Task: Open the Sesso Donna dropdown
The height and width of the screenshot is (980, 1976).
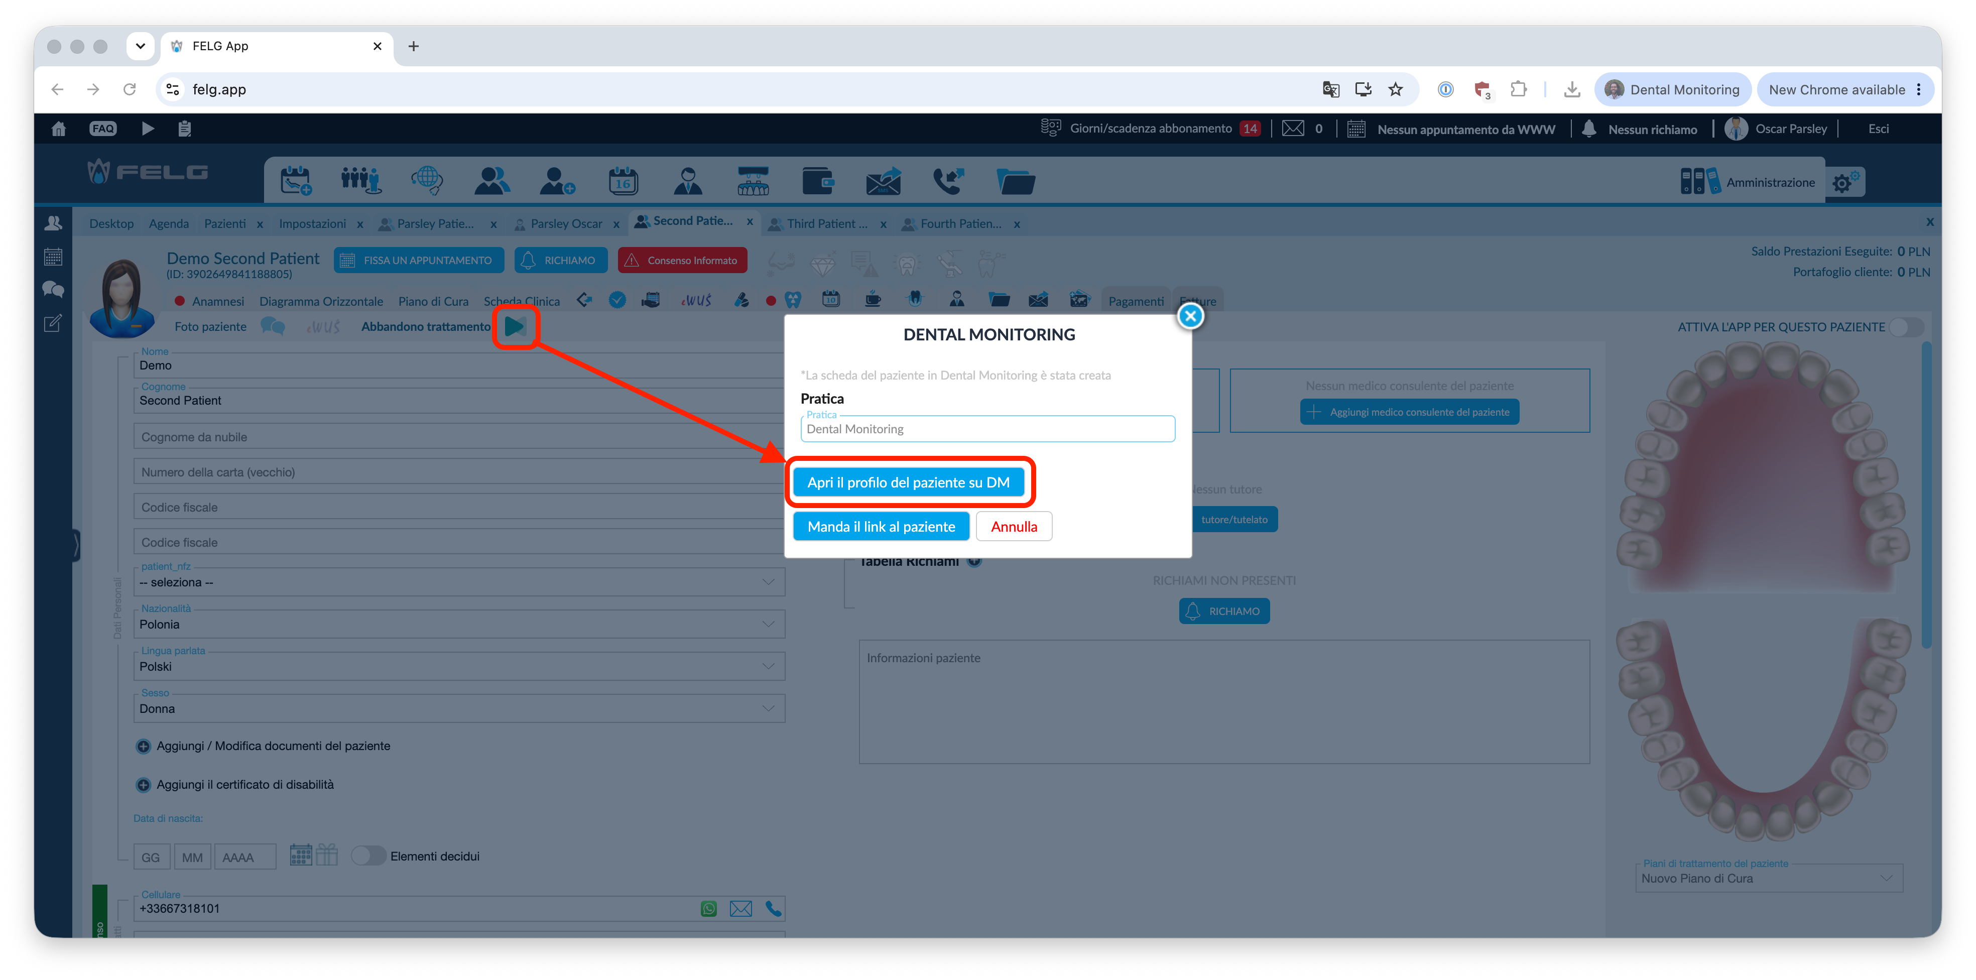Action: tap(459, 708)
